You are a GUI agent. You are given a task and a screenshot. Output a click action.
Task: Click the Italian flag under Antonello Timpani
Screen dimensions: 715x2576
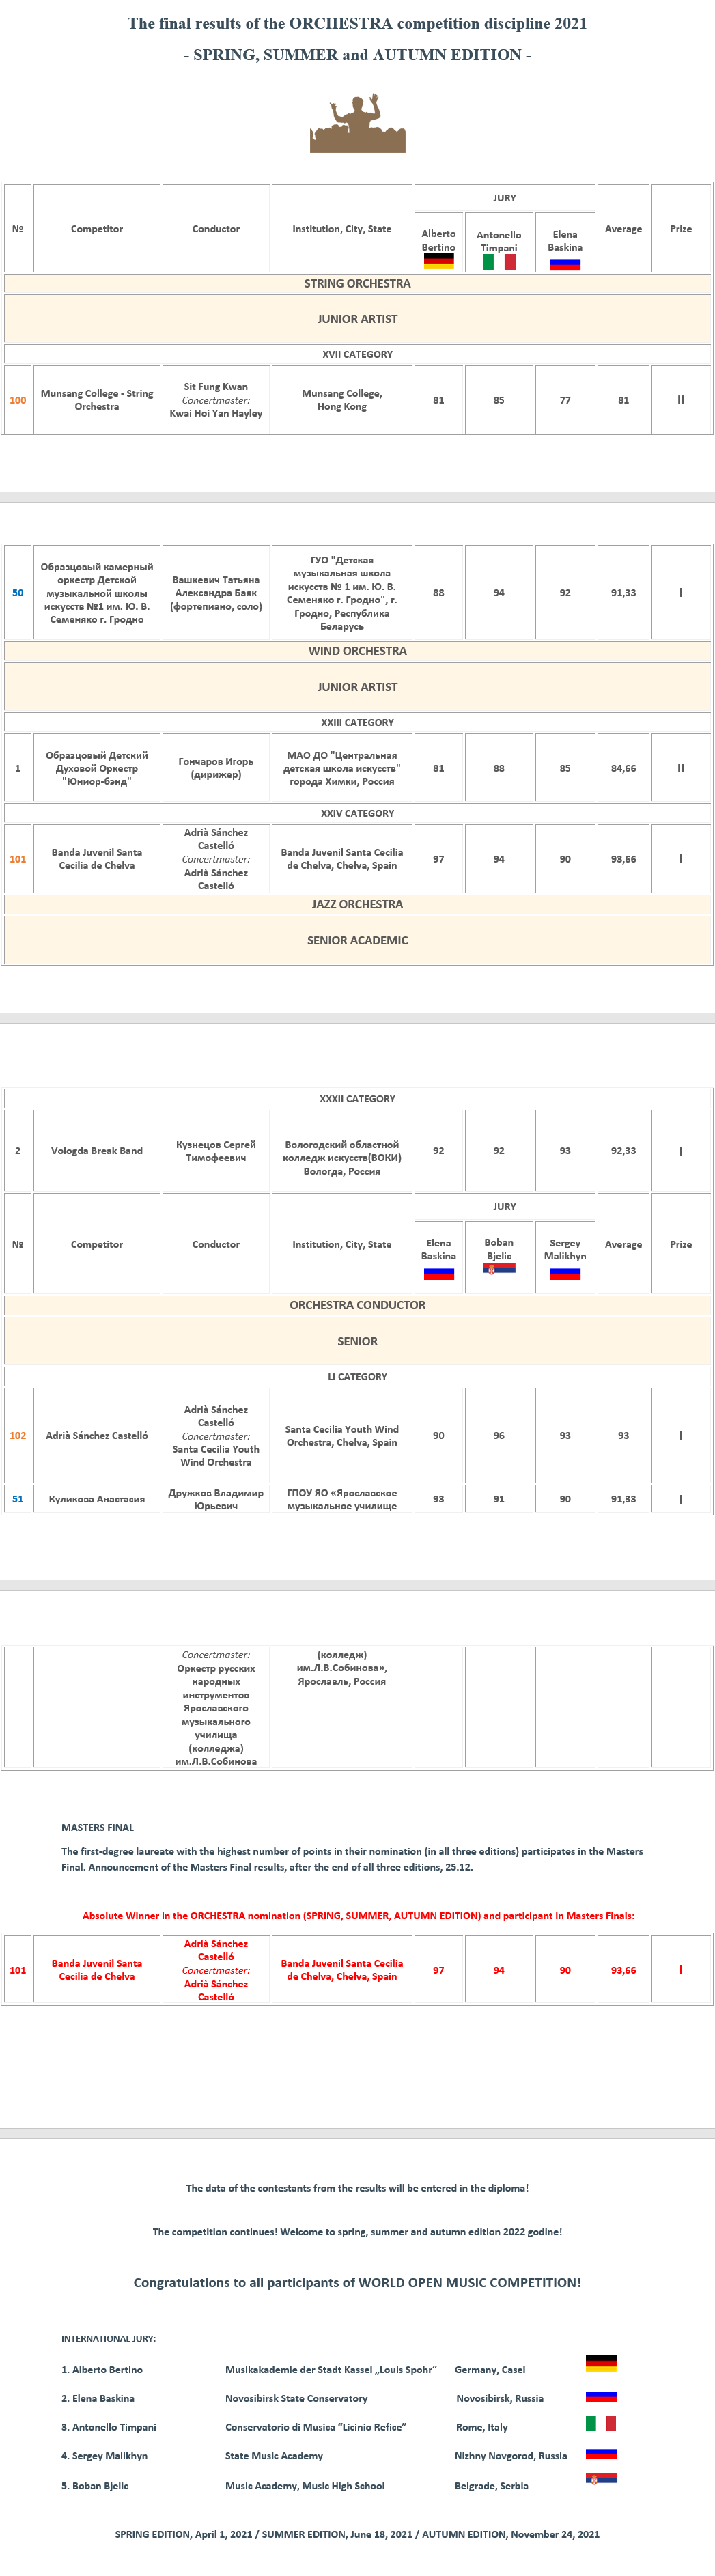click(x=498, y=262)
